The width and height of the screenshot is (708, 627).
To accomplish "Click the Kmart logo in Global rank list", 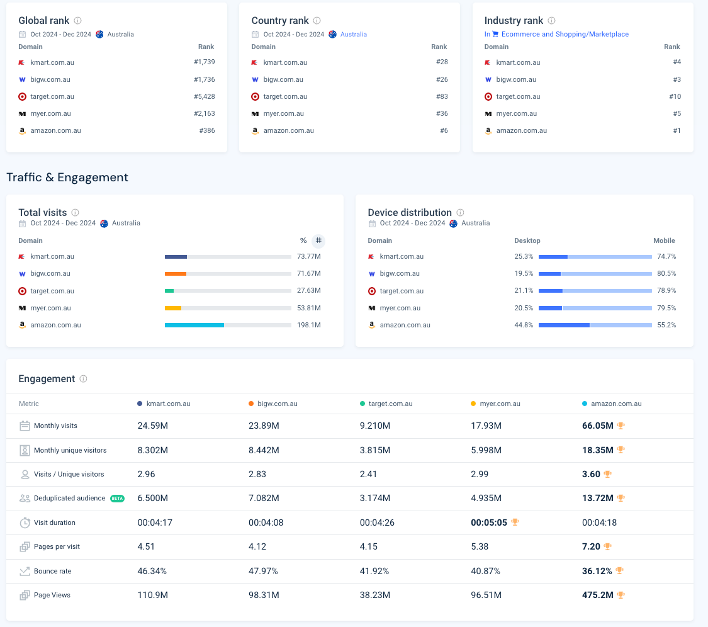I will pos(21,62).
